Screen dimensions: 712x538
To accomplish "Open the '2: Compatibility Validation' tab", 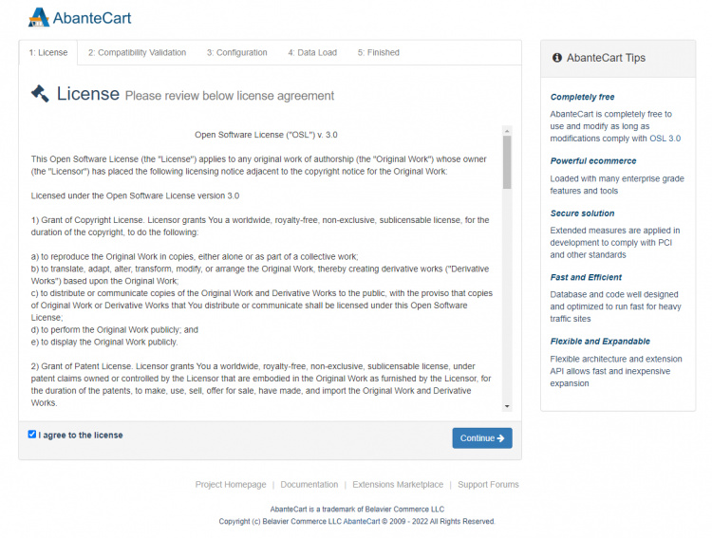I will [137, 53].
